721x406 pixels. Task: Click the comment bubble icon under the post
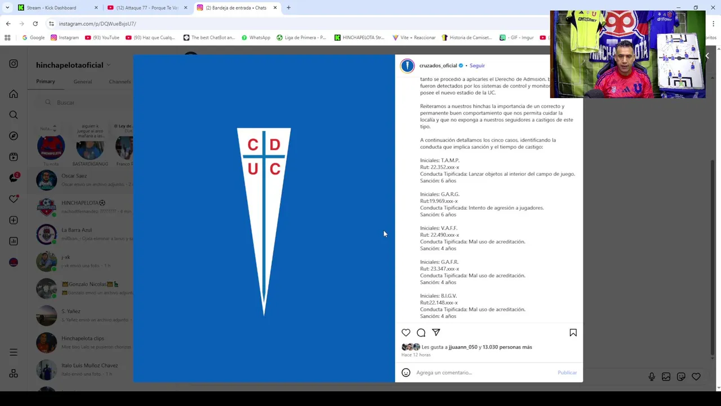coord(421,333)
